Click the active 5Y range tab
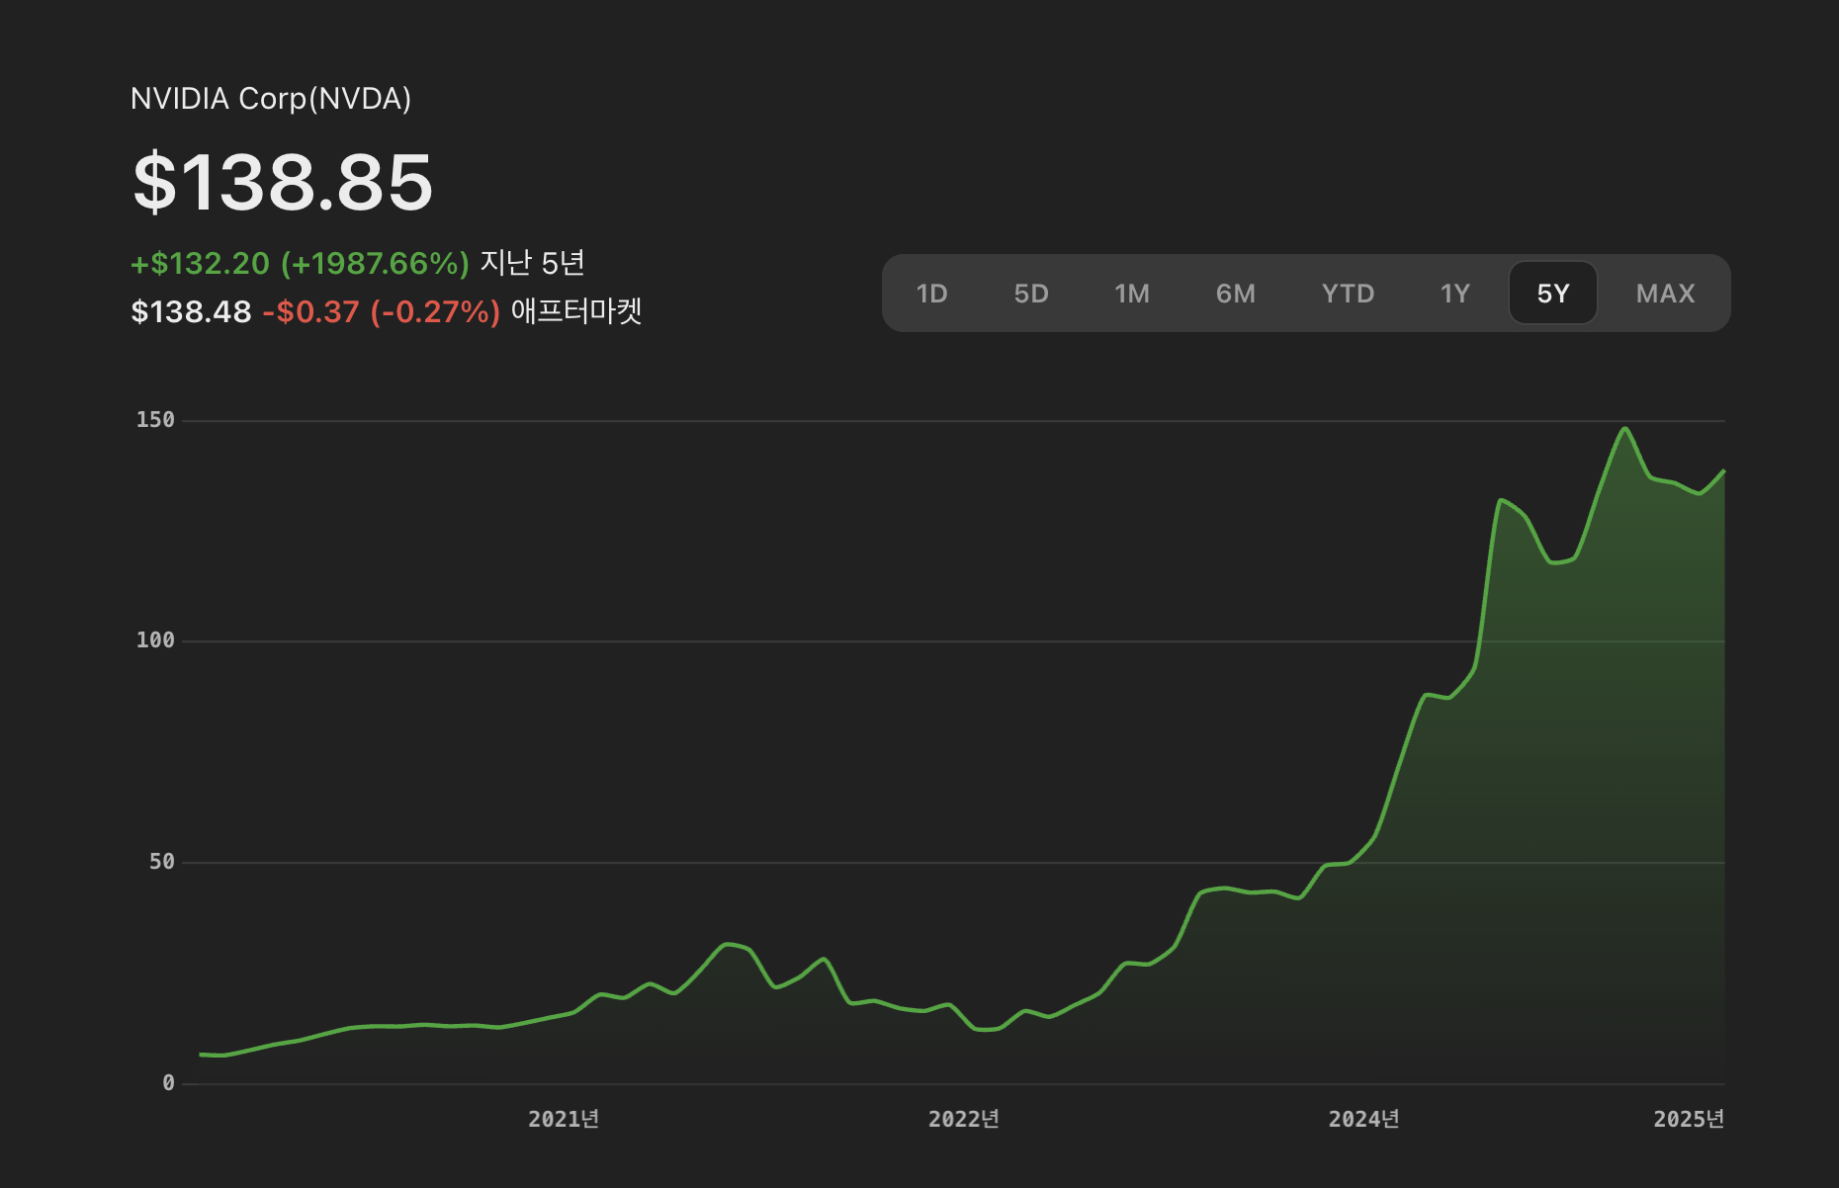Viewport: 1839px width, 1188px height. [1552, 294]
